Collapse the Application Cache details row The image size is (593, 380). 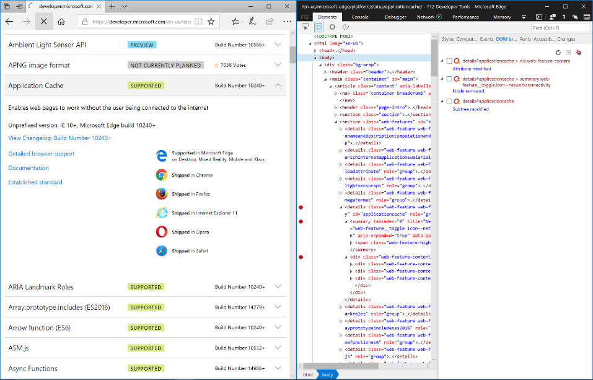click(278, 85)
